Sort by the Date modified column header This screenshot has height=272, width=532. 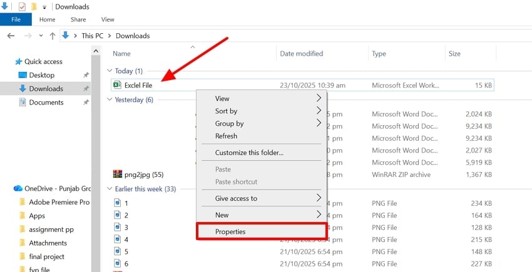(x=301, y=54)
